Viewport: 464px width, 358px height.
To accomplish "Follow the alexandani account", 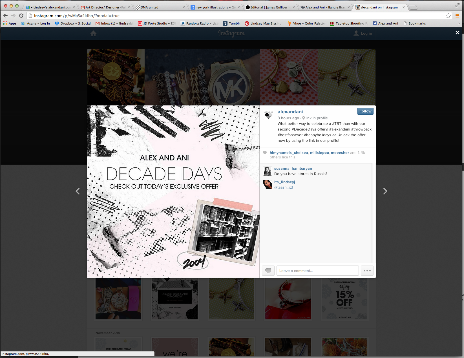I will [365, 111].
